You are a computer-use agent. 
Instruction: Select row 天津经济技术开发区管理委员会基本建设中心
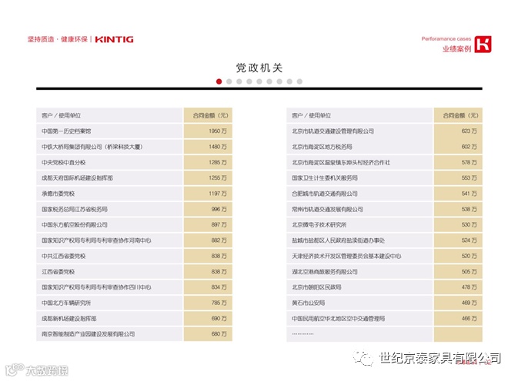coord(385,256)
